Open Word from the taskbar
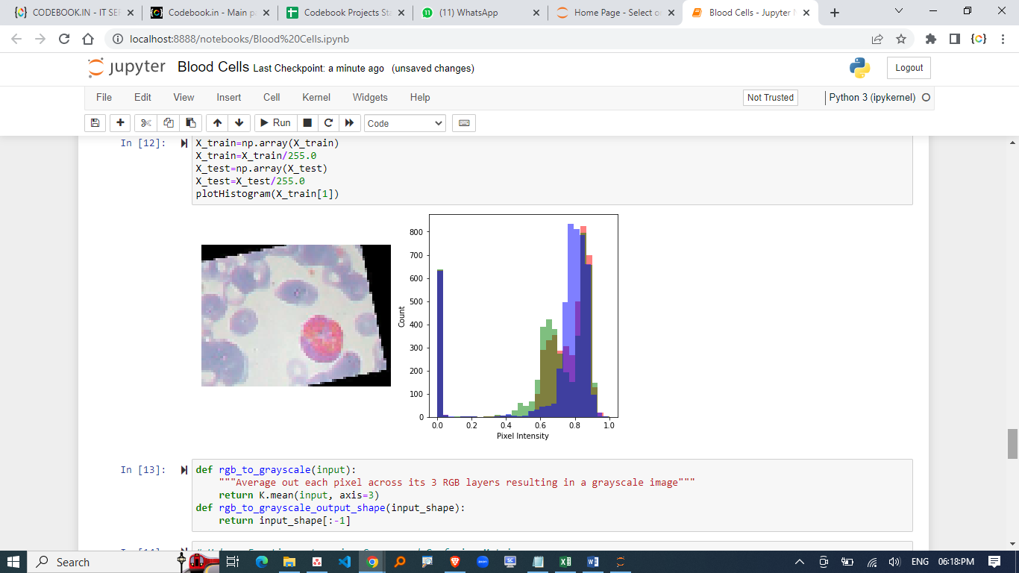The height and width of the screenshot is (573, 1019). pos(593,562)
